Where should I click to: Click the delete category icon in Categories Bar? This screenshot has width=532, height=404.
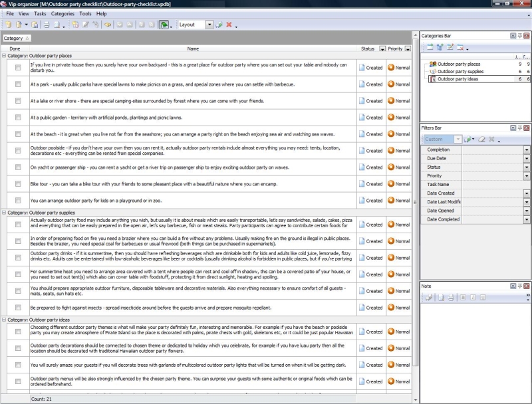click(x=460, y=47)
